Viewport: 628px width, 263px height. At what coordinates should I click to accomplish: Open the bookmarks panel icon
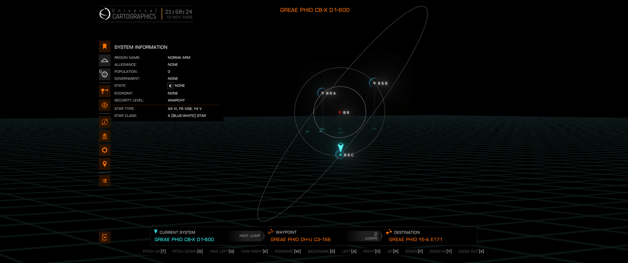point(105,46)
